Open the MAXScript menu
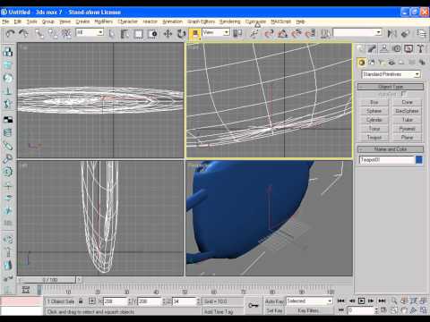 (280, 21)
